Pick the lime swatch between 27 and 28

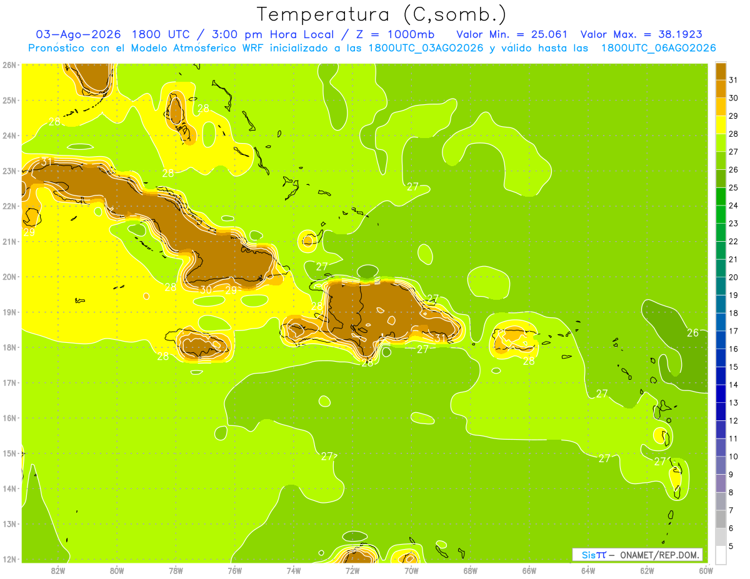click(721, 142)
